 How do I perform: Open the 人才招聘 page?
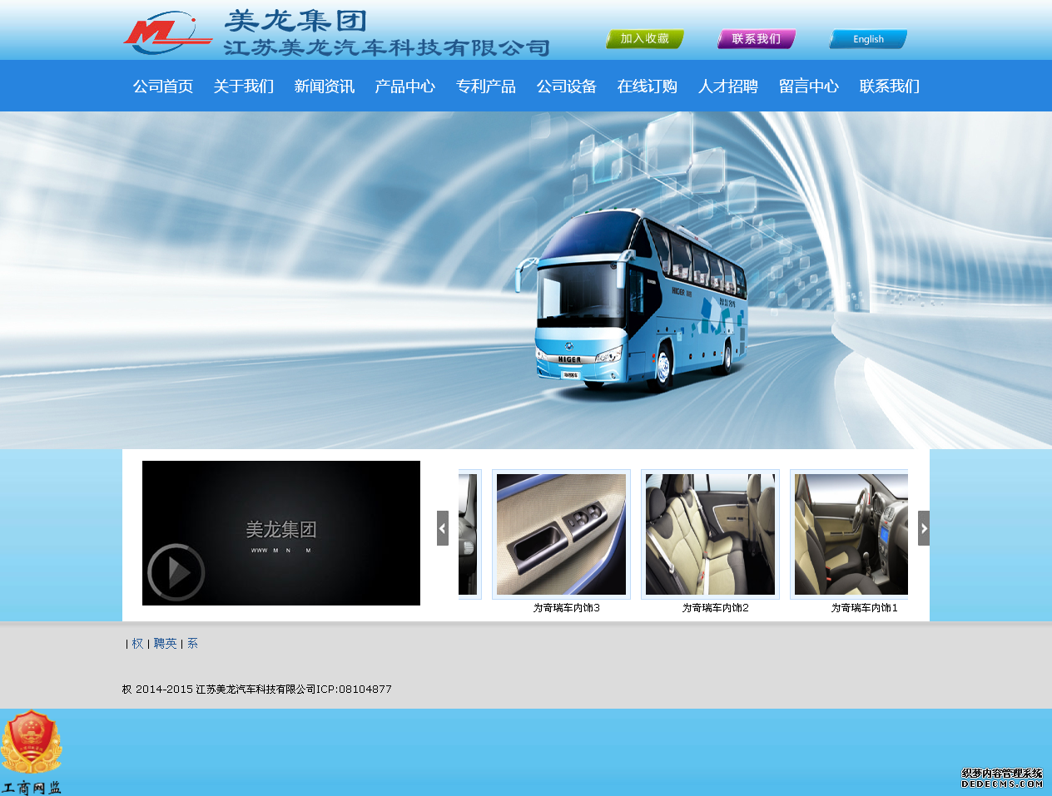point(728,87)
